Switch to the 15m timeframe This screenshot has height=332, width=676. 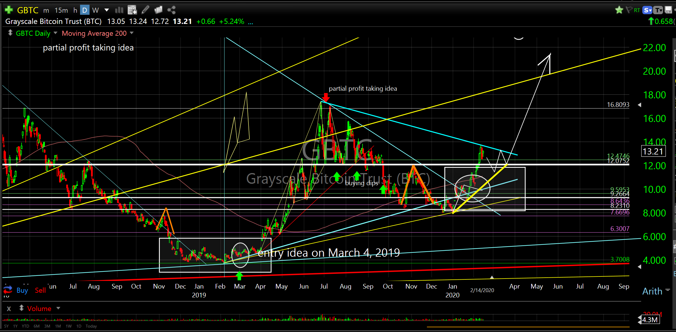(61, 10)
